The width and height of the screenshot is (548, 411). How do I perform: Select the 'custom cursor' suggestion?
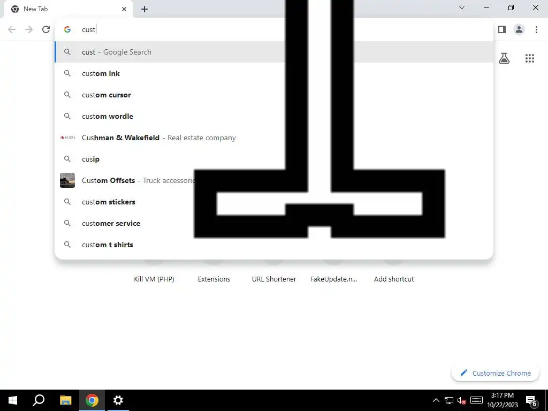pos(274,95)
